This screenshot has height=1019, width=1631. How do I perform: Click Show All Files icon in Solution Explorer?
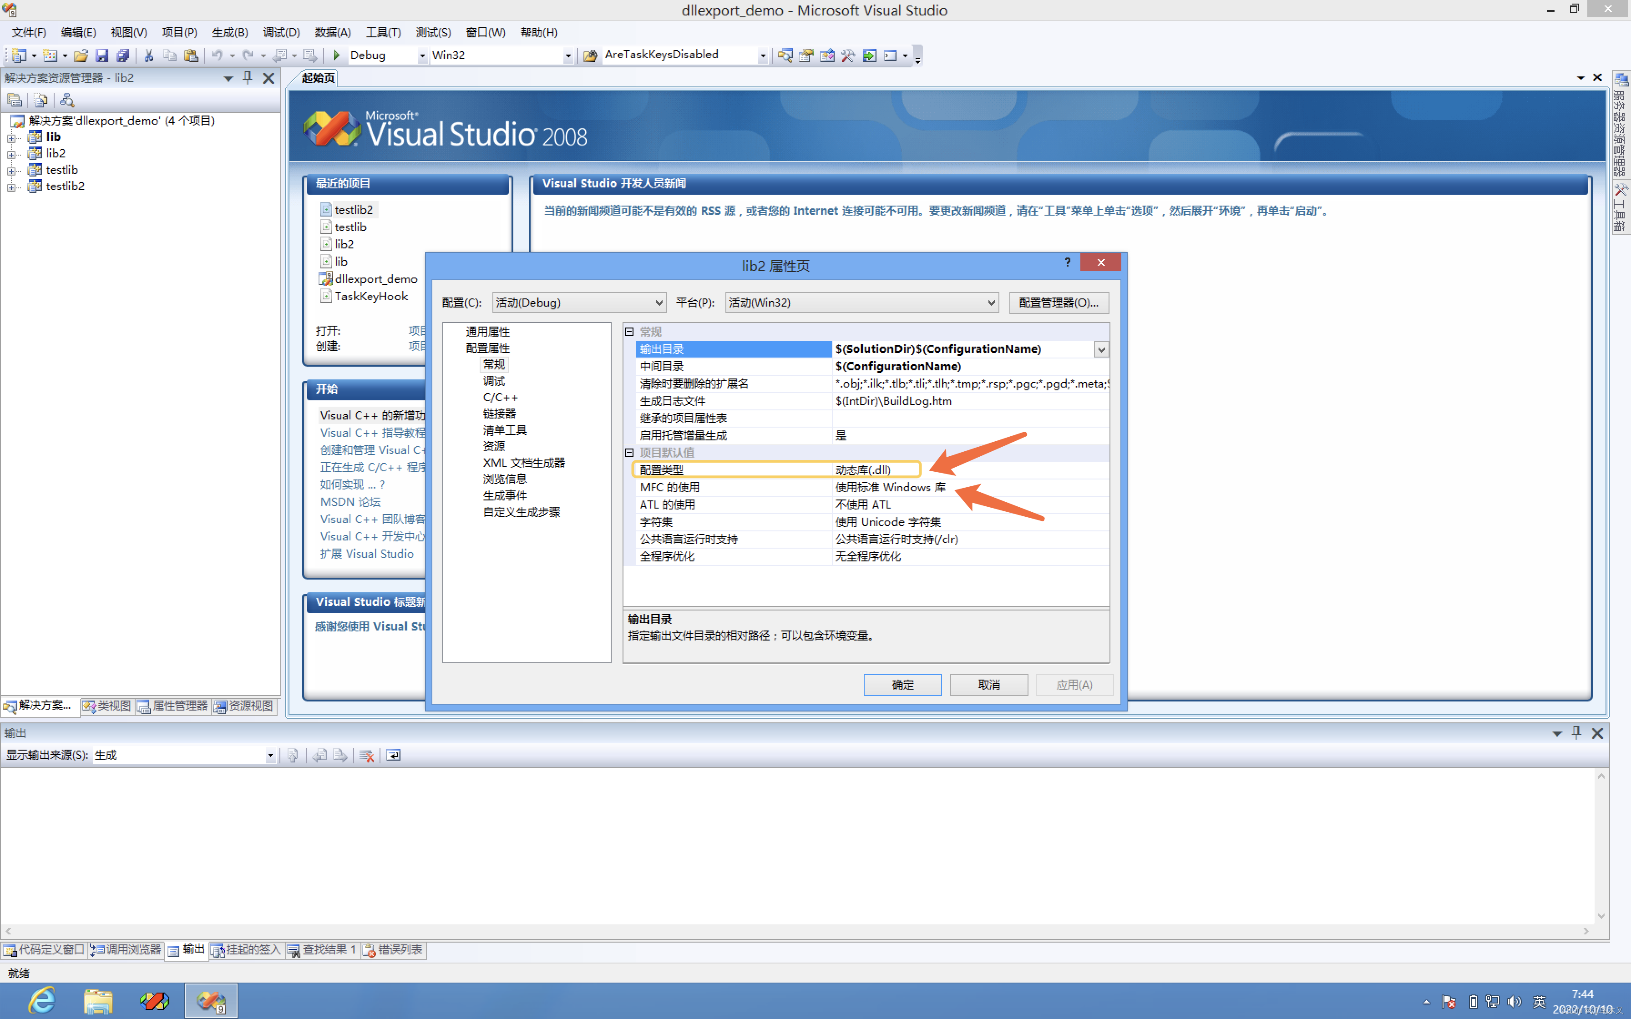[41, 101]
